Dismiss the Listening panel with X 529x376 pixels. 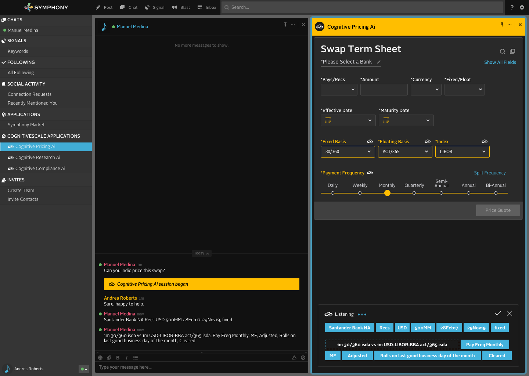(x=510, y=313)
